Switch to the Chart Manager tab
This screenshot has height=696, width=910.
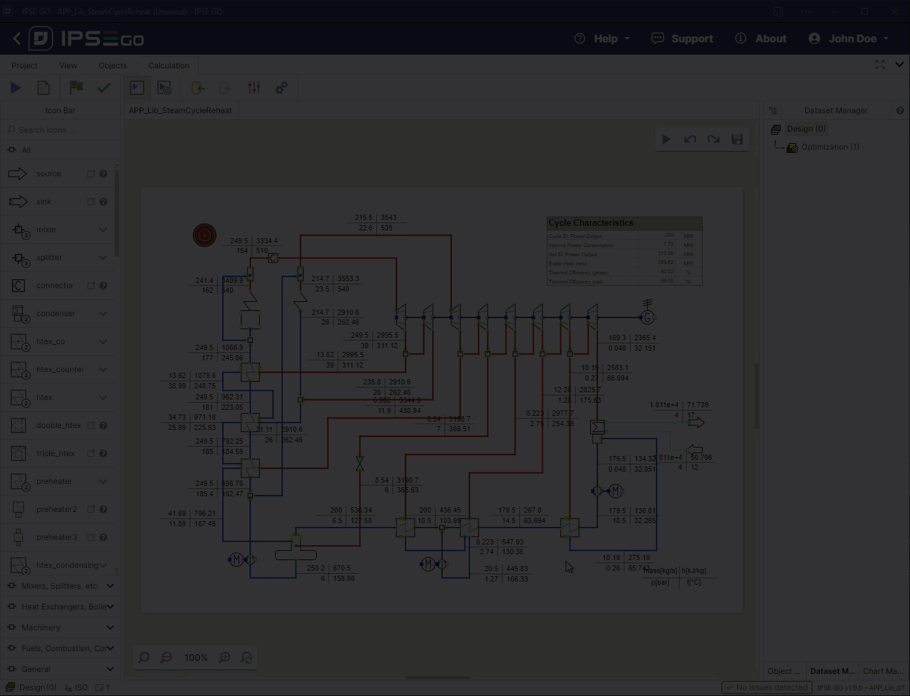[x=883, y=671]
